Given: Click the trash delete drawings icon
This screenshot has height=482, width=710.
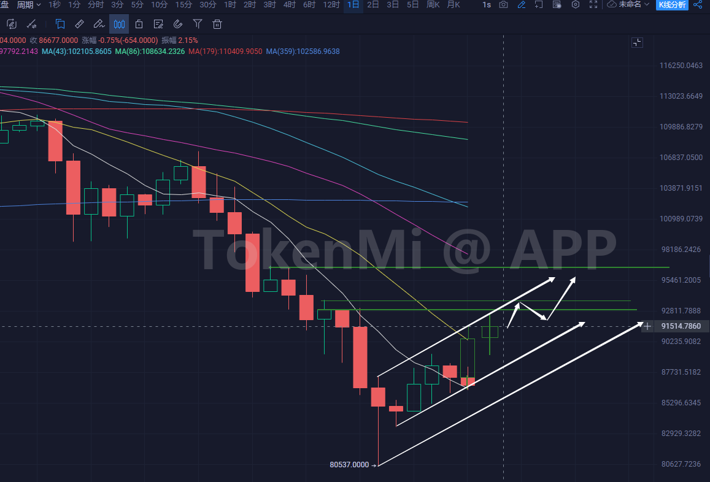Looking at the screenshot, I should (x=217, y=25).
